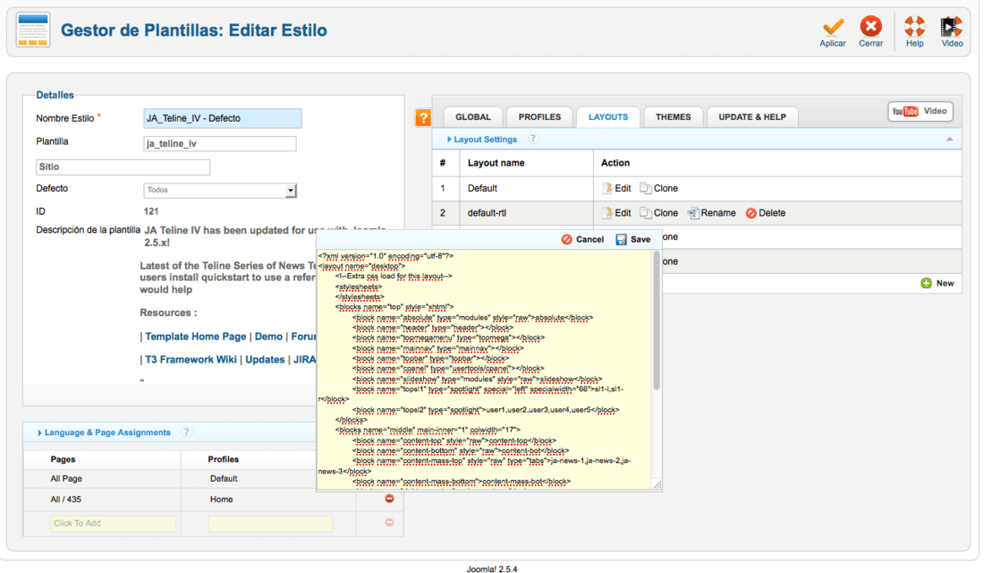Image resolution: width=984 pixels, height=573 pixels.
Task: Click Clone icon for default-rtl layout
Action: 646,213
